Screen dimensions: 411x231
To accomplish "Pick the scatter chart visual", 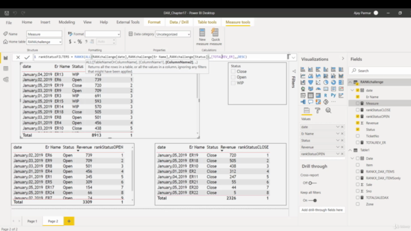I will (318, 83).
